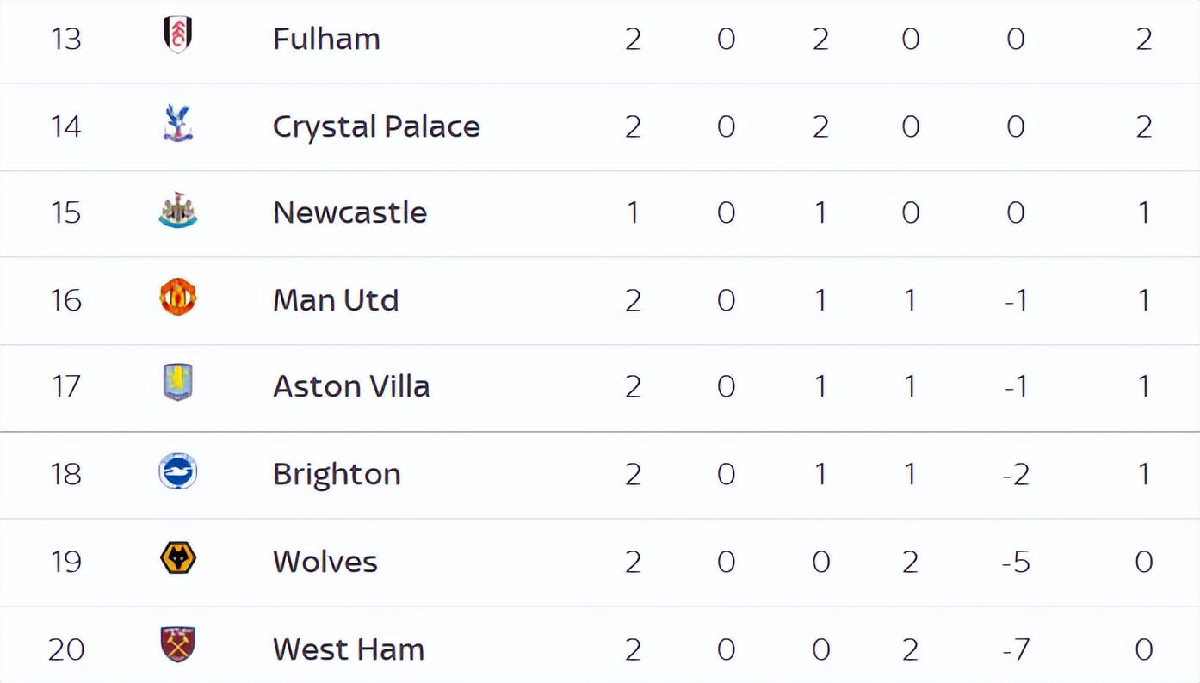The image size is (1200, 683).
Task: Open the Brighton team link
Action: 337,475
